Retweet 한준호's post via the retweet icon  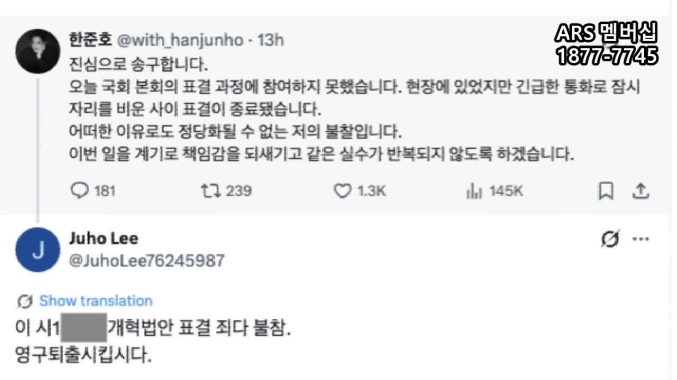pyautogui.click(x=211, y=191)
